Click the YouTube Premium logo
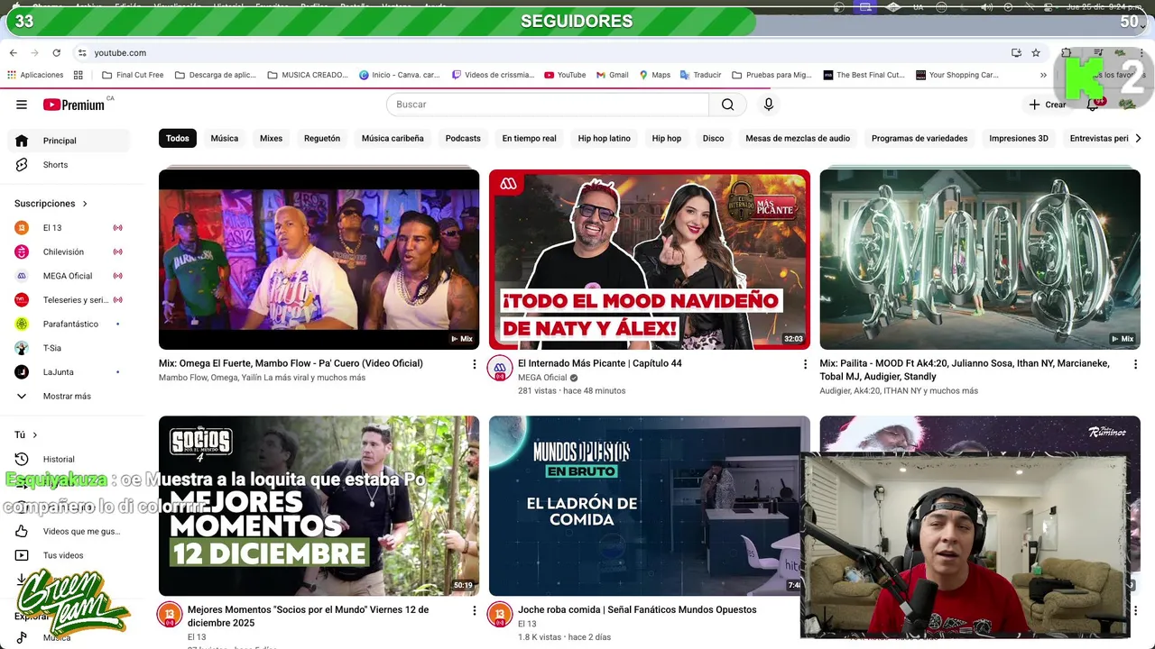 [x=74, y=105]
